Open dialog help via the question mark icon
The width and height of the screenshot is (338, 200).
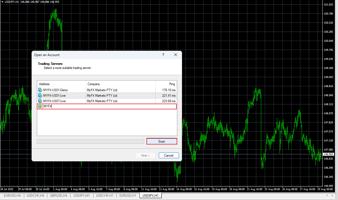click(x=163, y=55)
